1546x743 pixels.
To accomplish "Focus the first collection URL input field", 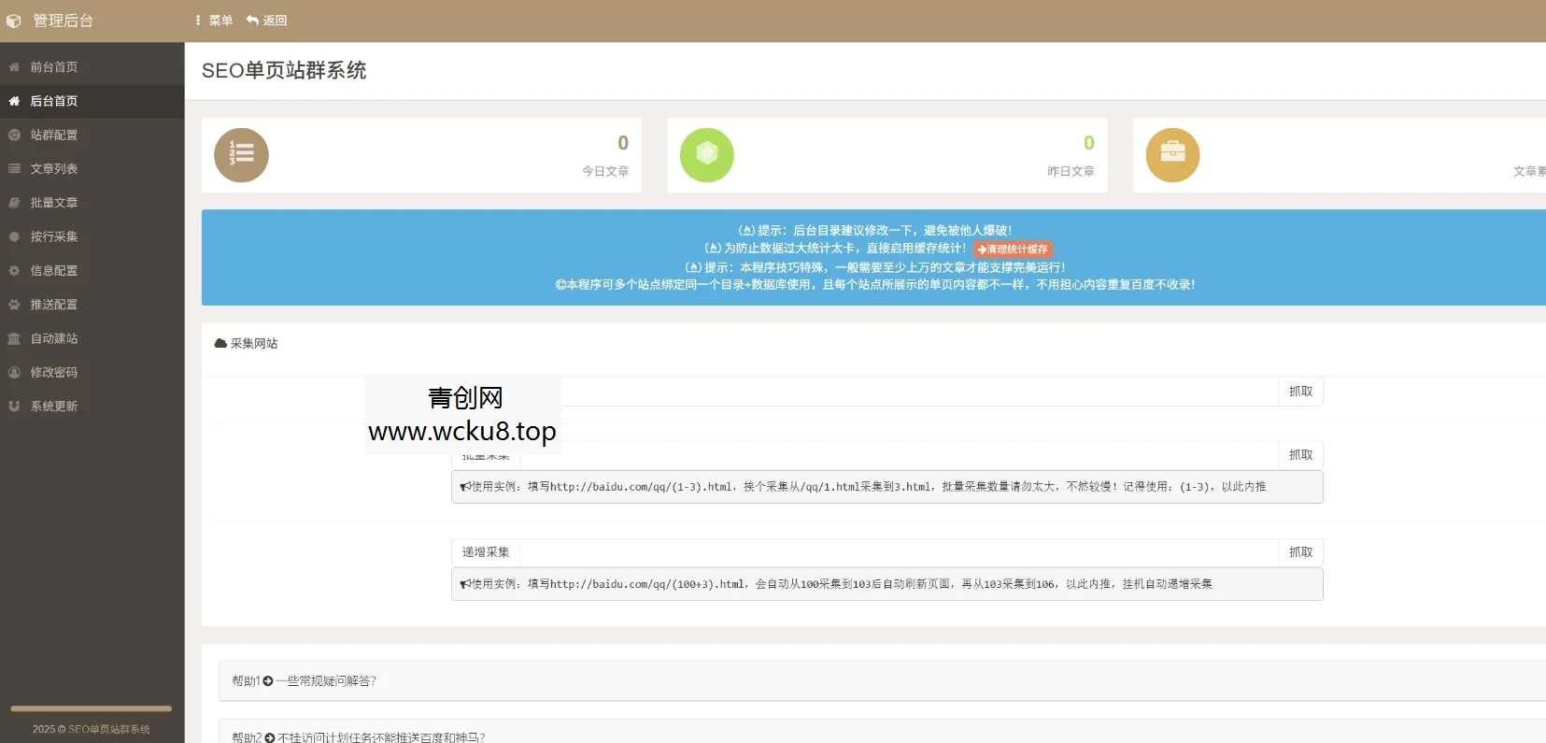I will [899, 392].
